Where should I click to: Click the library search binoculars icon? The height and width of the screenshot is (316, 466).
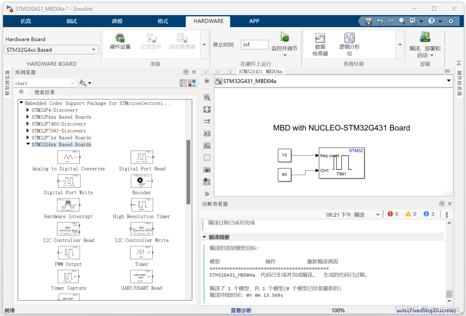(83, 83)
